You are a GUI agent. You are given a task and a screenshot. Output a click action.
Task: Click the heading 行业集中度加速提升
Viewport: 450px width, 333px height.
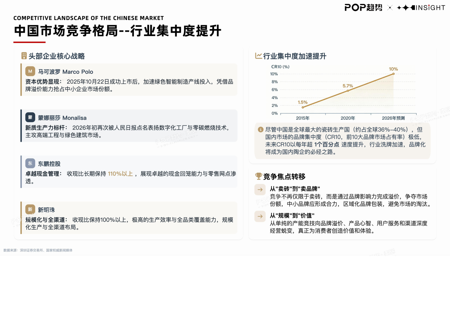(x=295, y=56)
